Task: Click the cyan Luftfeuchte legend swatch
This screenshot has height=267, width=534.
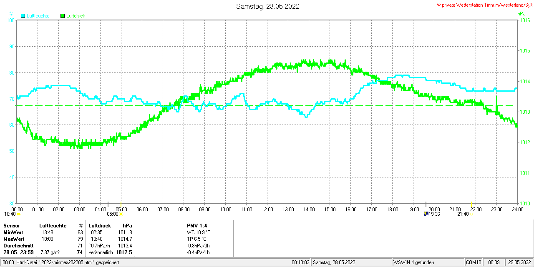Action: click(23, 16)
